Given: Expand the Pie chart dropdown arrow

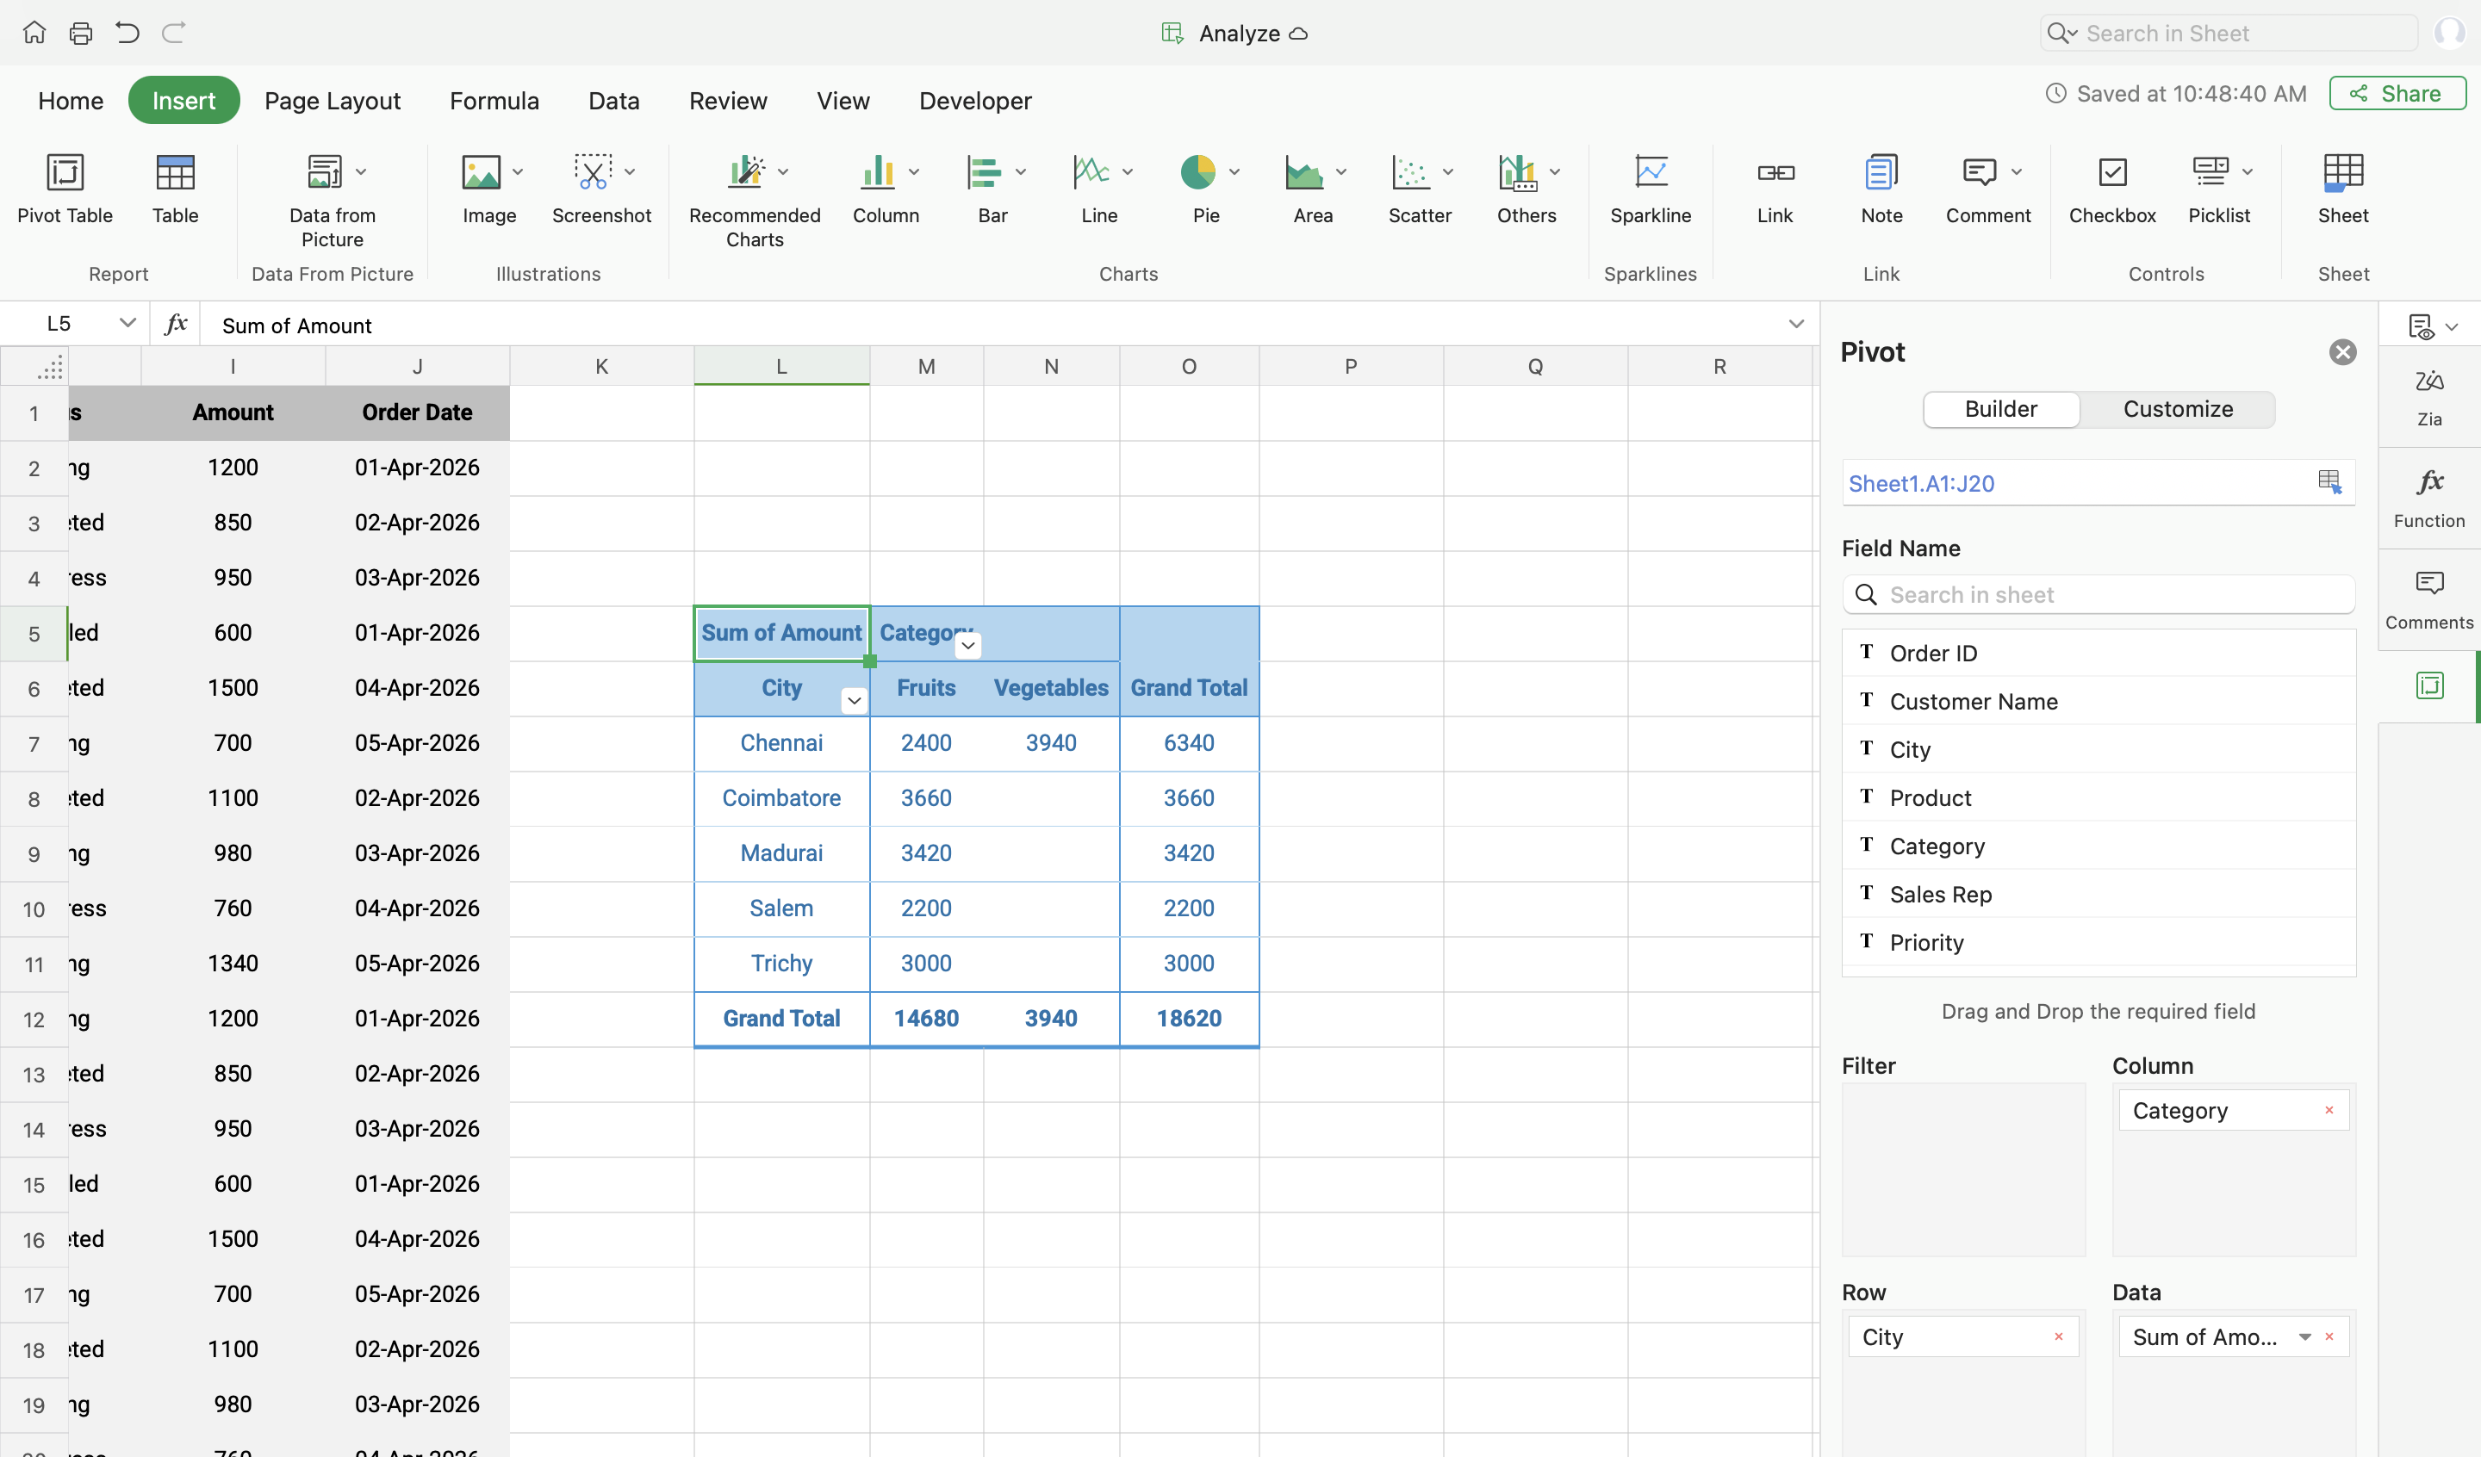Looking at the screenshot, I should [1234, 172].
